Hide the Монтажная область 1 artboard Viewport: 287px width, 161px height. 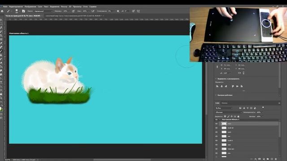point(216,120)
